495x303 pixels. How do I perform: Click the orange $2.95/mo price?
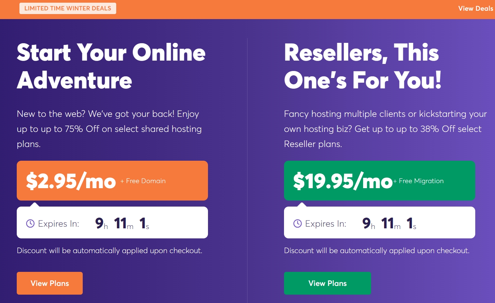tap(71, 181)
